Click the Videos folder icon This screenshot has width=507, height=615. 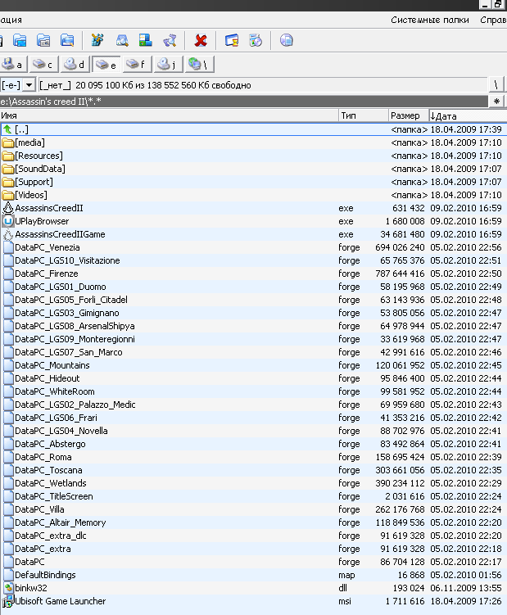tap(8, 195)
